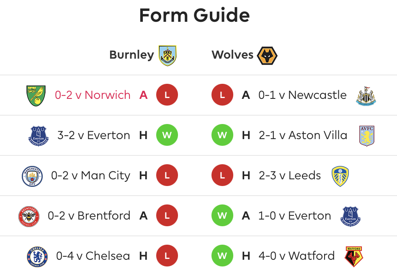Click Everton crest in Wolves column
This screenshot has width=397, height=274.
pyautogui.click(x=351, y=216)
